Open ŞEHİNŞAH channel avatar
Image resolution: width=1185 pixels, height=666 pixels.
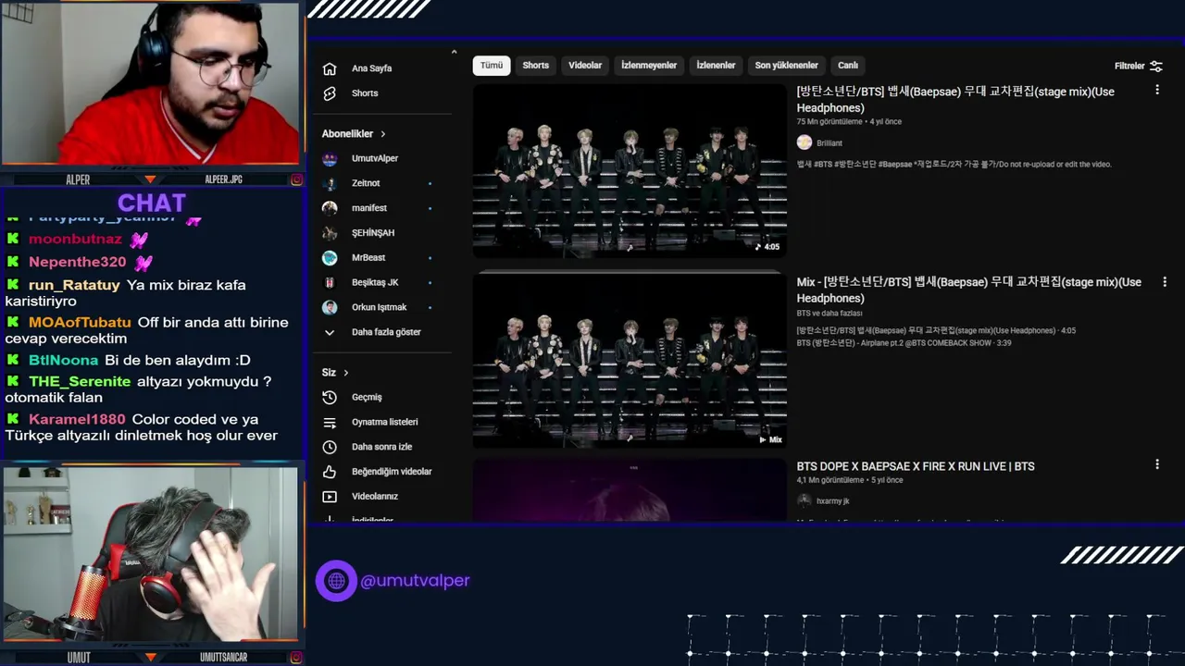click(x=330, y=233)
